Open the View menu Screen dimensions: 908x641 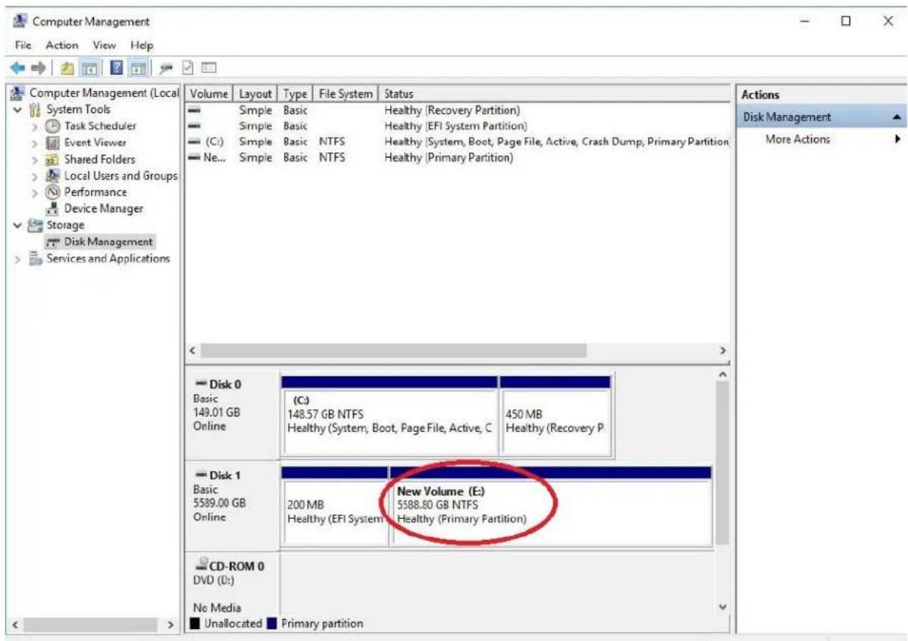[x=105, y=45]
